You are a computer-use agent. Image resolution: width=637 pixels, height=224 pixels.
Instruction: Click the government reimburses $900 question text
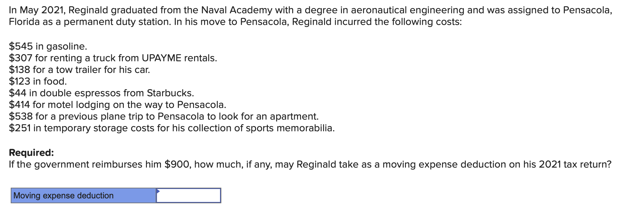tap(310, 164)
